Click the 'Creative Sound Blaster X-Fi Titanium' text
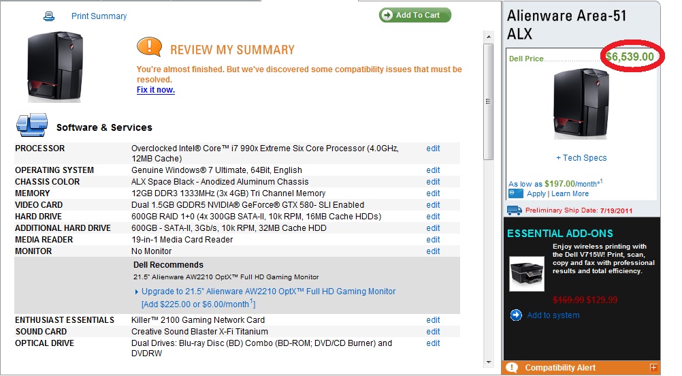Image resolution: width=682 pixels, height=376 pixels. (x=199, y=331)
